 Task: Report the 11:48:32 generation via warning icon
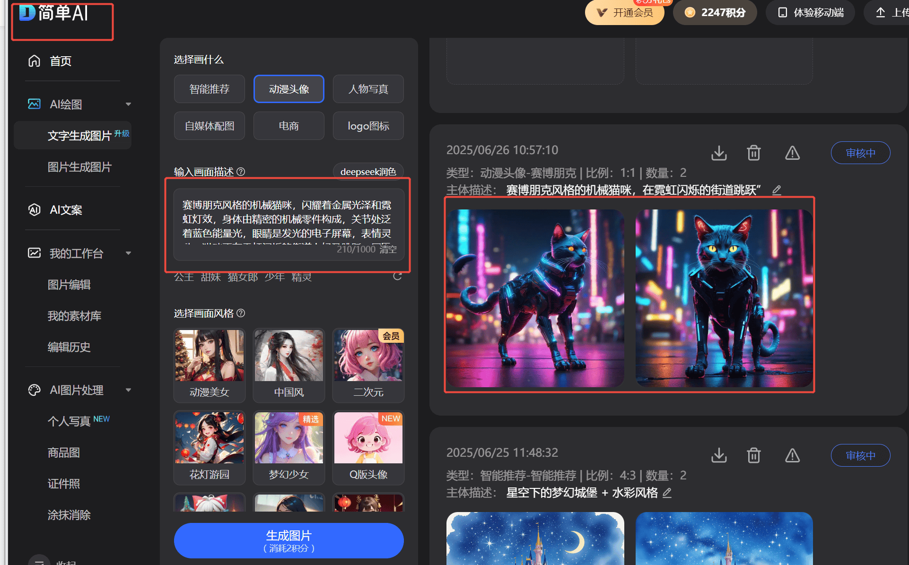click(792, 455)
